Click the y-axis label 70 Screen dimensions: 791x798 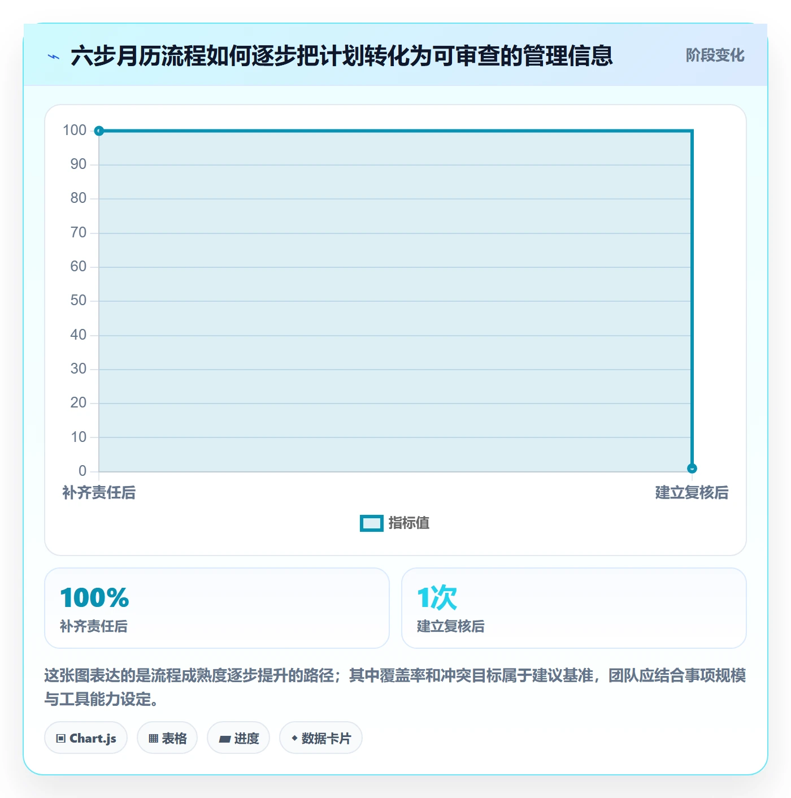tap(79, 233)
